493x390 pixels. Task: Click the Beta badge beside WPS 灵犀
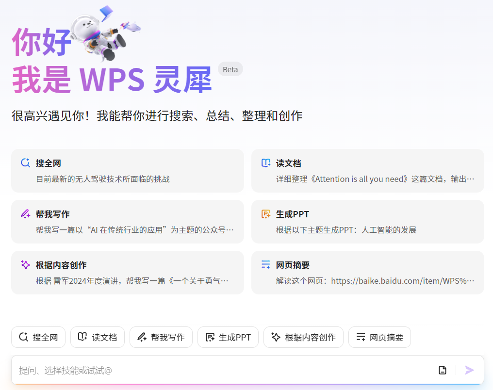tap(230, 69)
